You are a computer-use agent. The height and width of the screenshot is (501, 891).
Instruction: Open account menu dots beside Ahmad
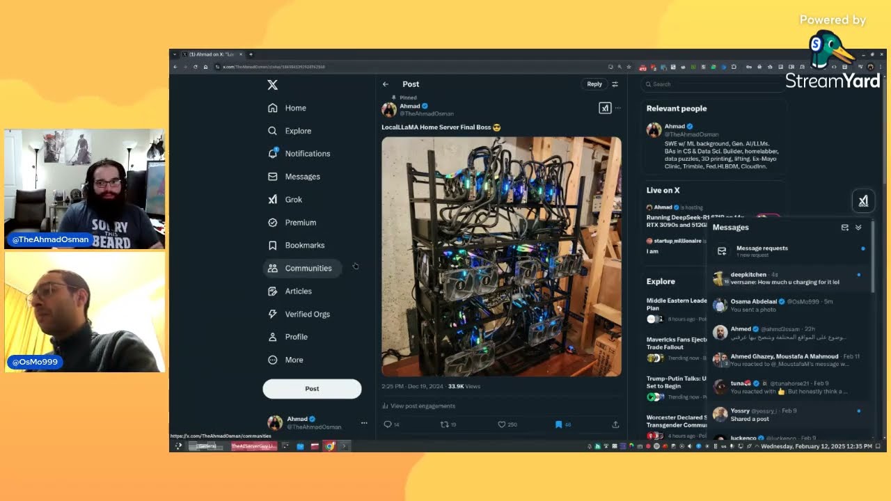tap(363, 423)
